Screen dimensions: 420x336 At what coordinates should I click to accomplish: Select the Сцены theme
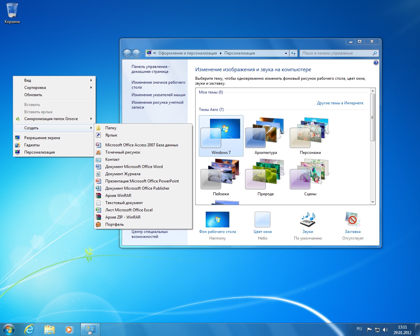[310, 177]
